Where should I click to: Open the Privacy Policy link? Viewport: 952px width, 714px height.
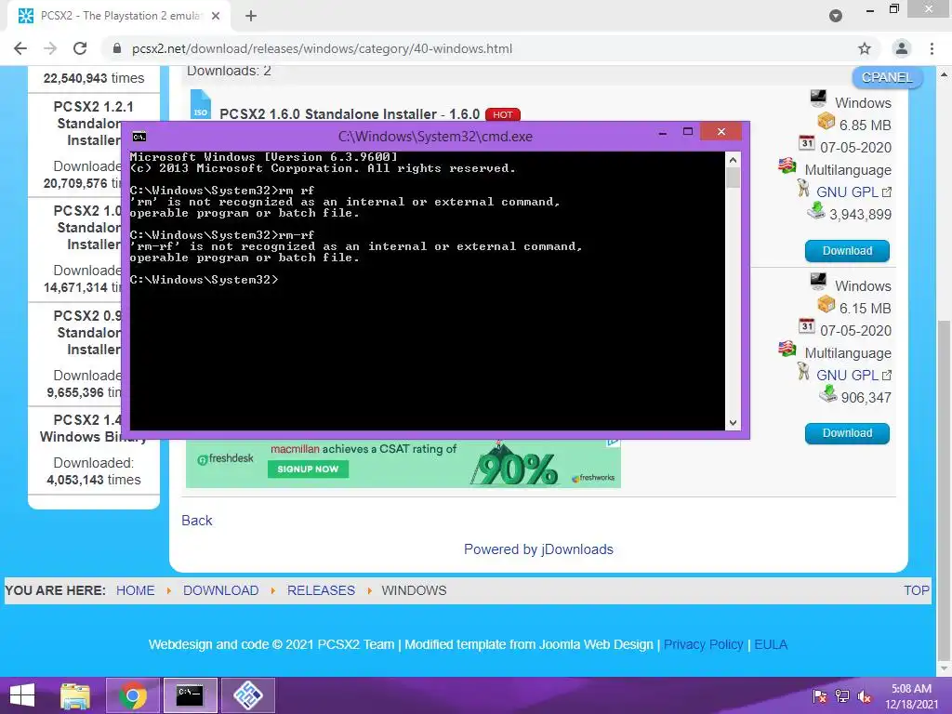[x=703, y=644]
